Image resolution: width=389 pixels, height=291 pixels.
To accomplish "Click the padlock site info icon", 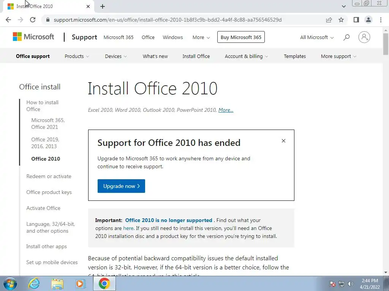I will tap(48, 20).
